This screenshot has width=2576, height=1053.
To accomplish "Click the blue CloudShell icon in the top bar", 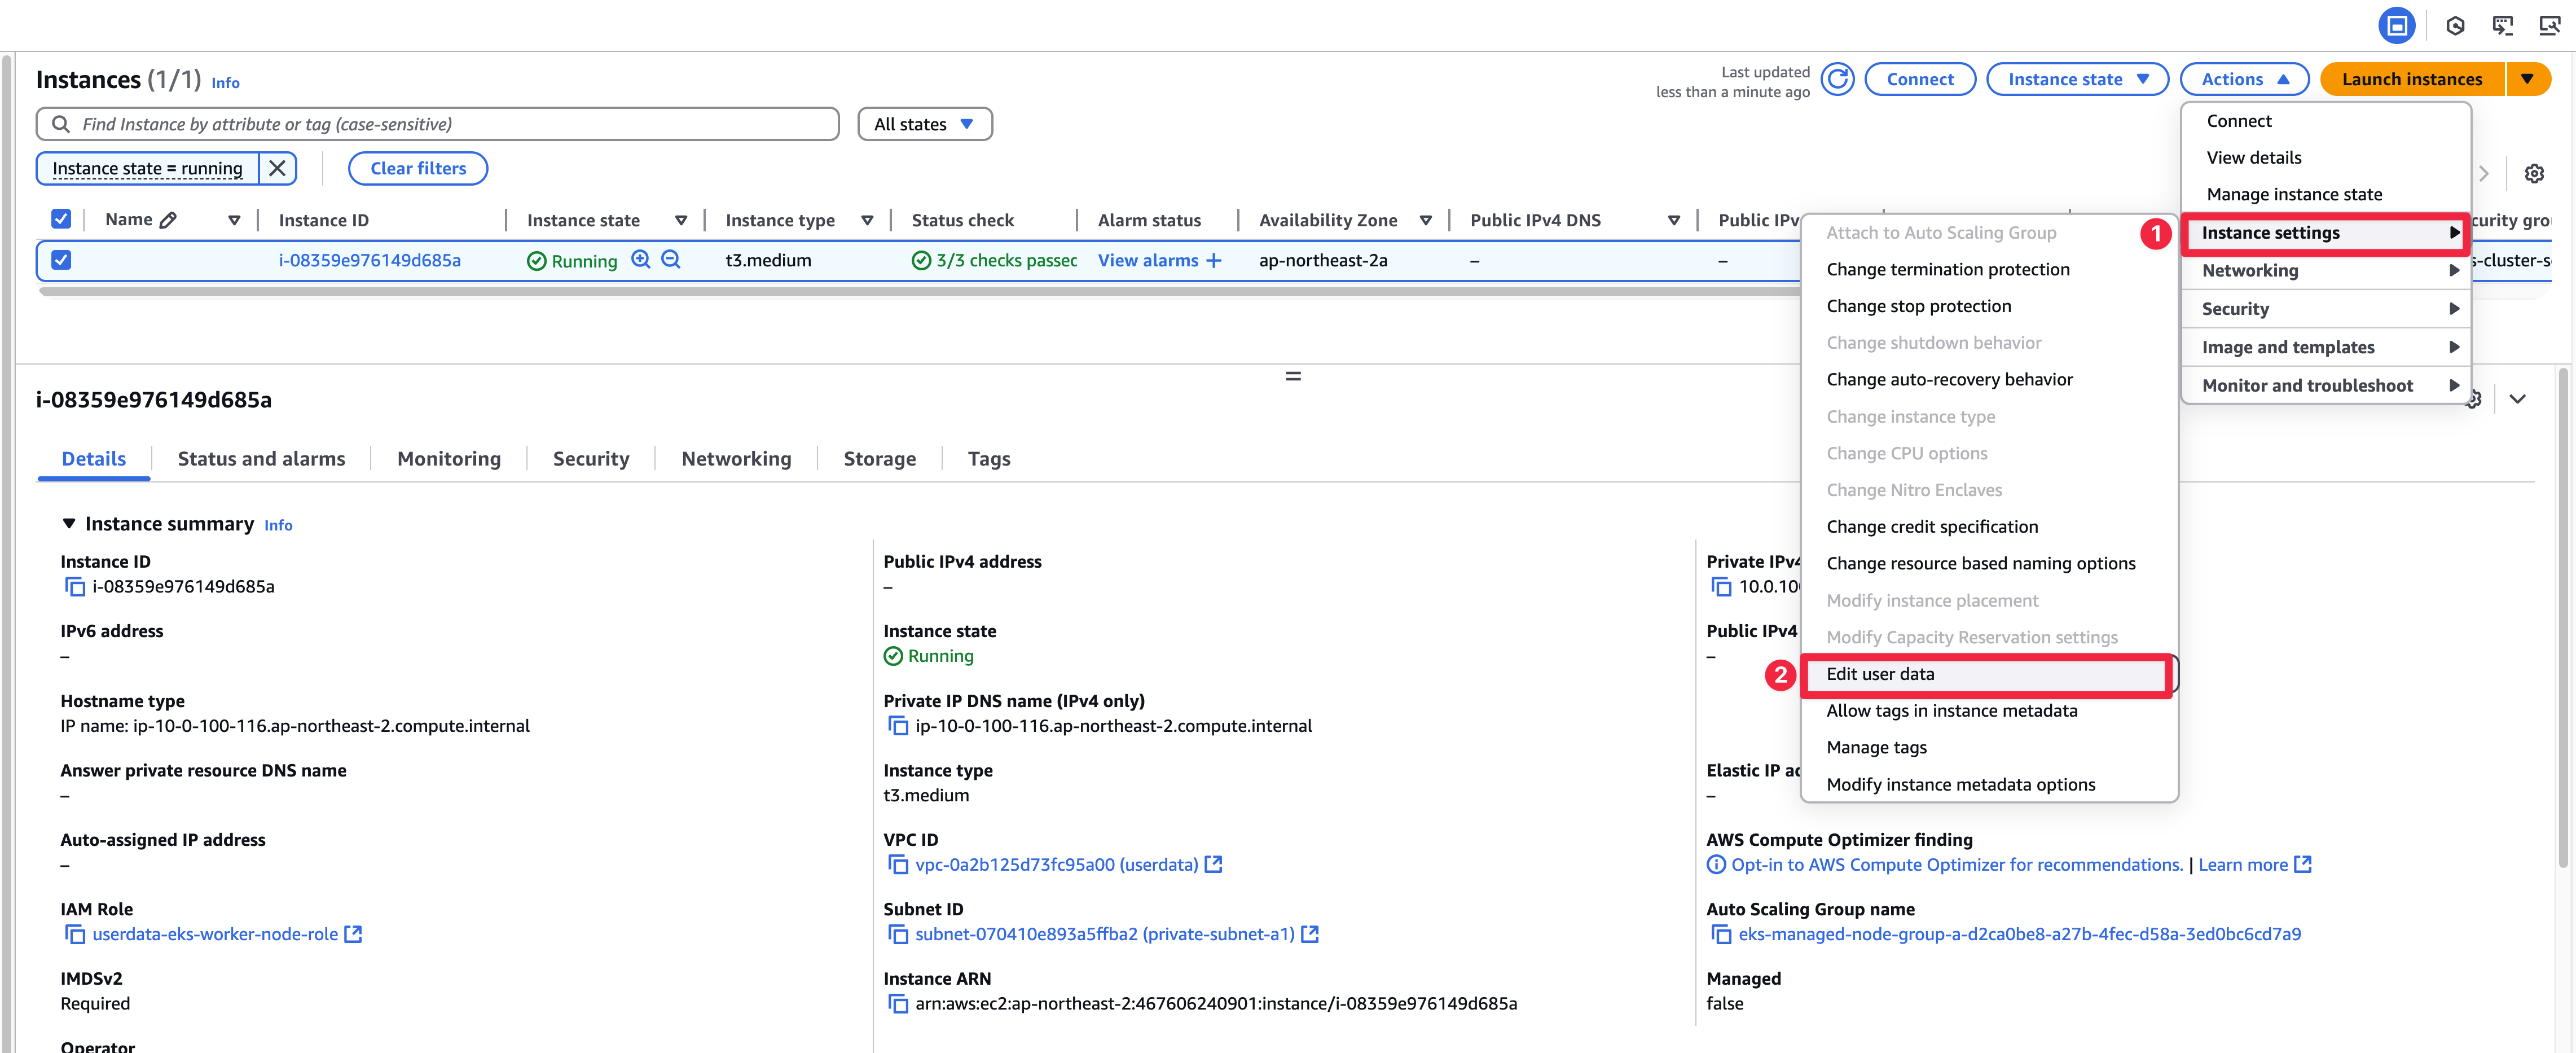I will point(2396,26).
